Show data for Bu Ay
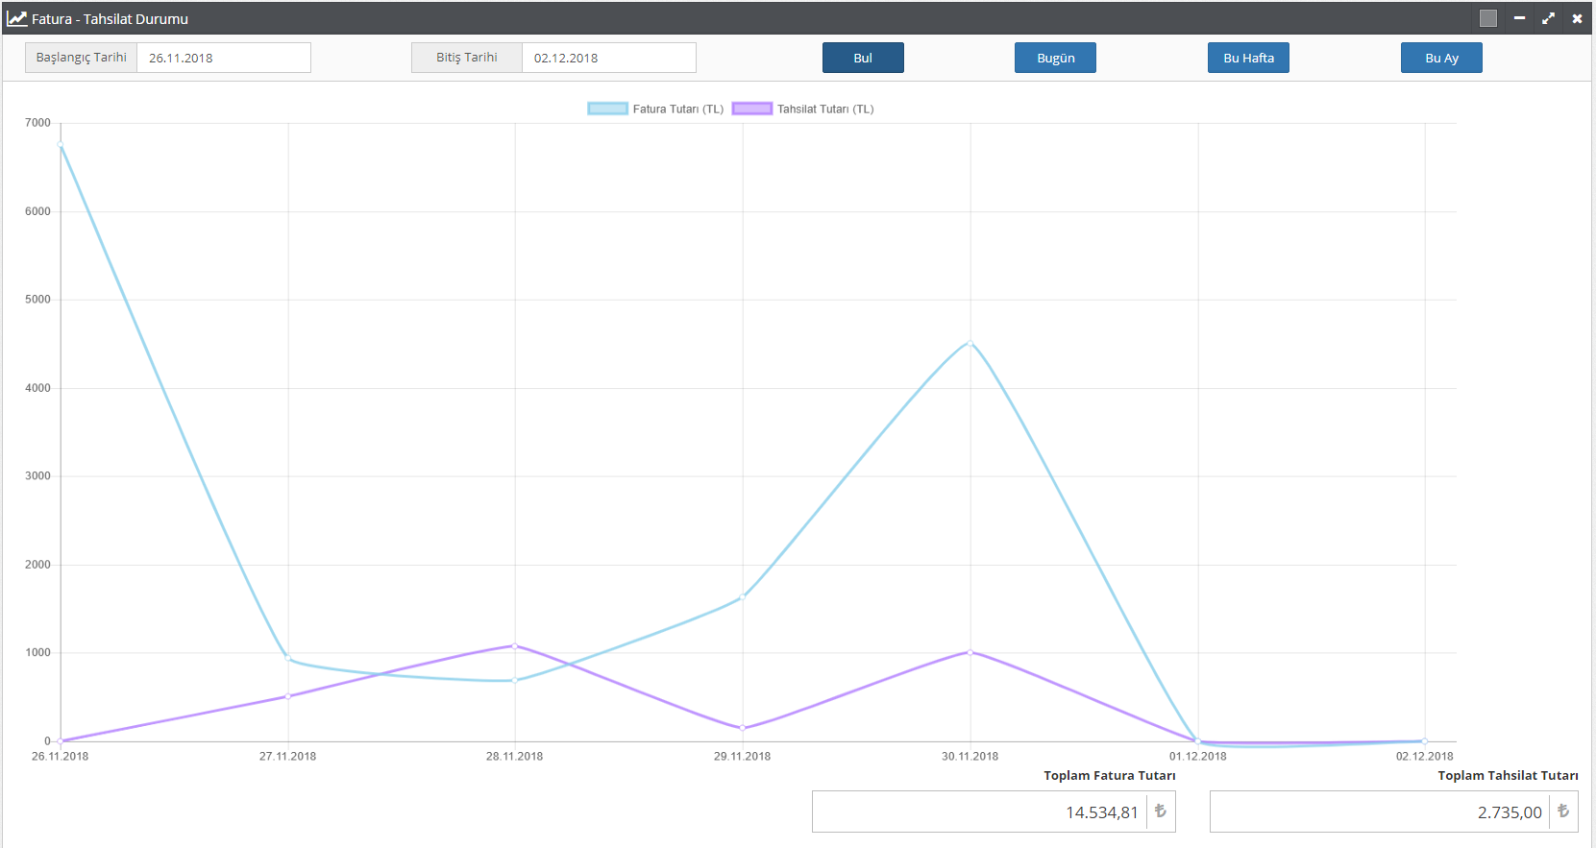 [x=1441, y=58]
